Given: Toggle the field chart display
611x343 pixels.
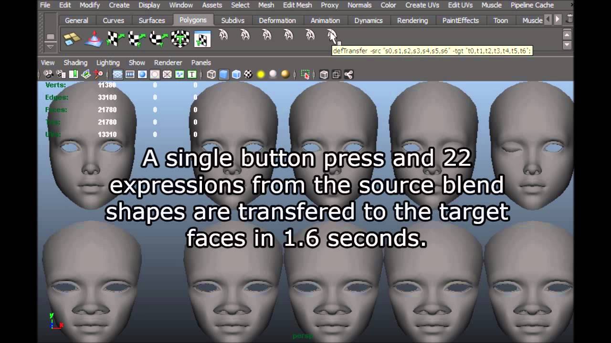Looking at the screenshot, I should pos(167,74).
